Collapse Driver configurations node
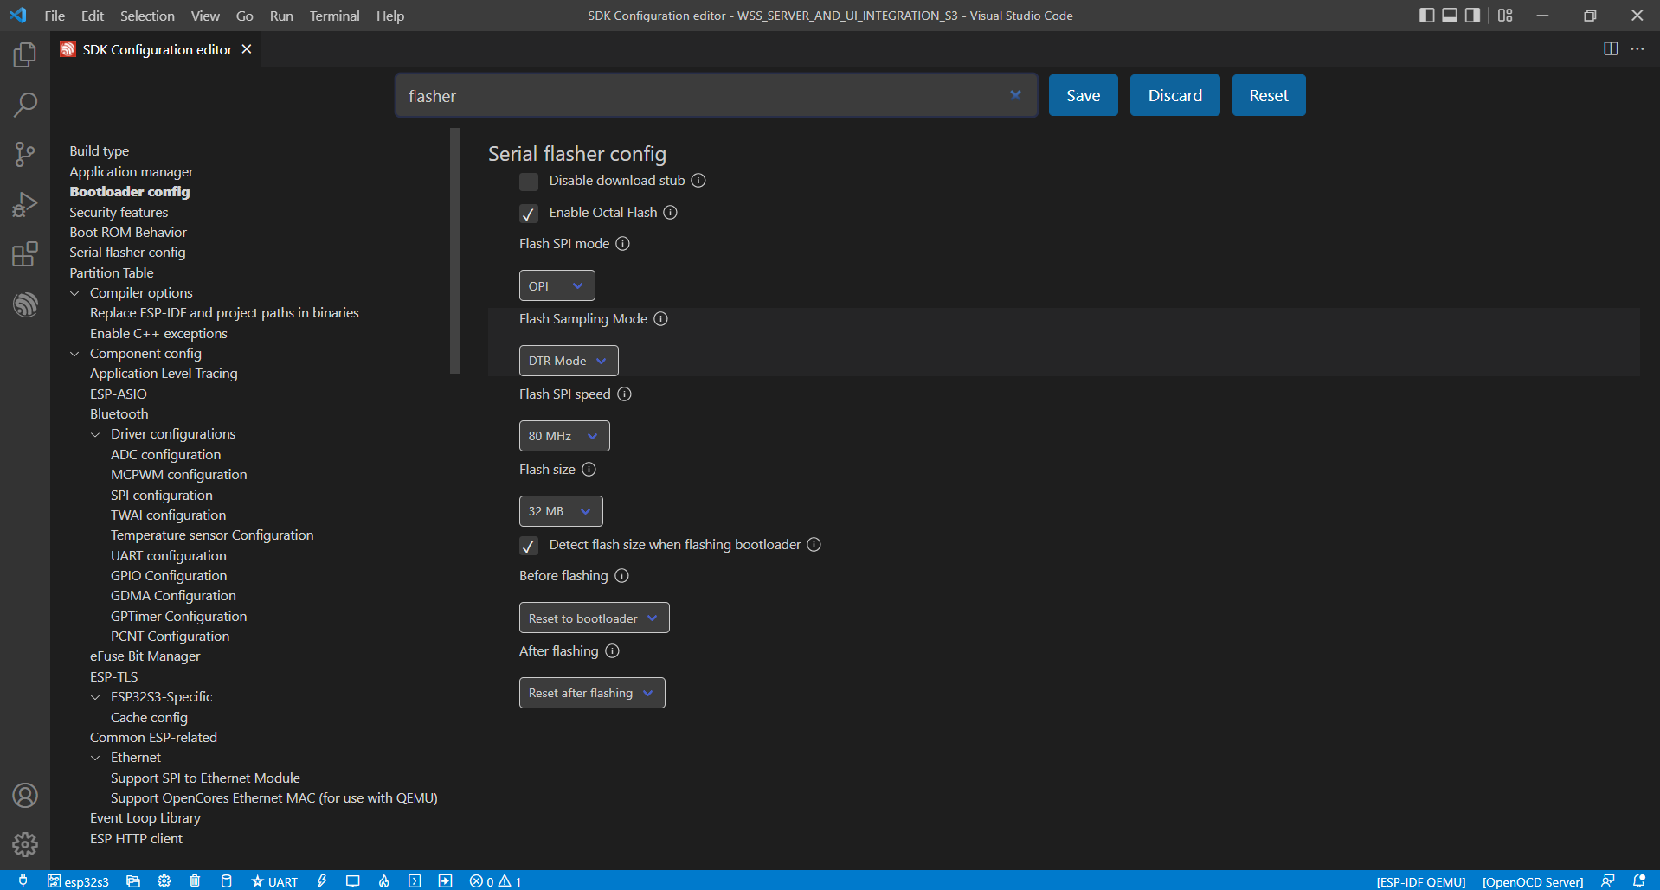Viewport: 1660px width, 890px height. pyautogui.click(x=96, y=434)
